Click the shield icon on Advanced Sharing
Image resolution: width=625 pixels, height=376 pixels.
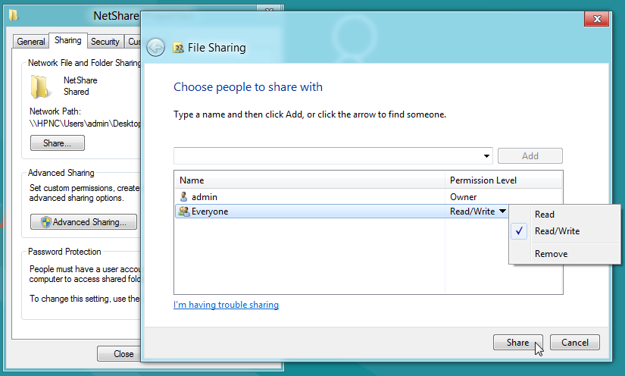45,222
